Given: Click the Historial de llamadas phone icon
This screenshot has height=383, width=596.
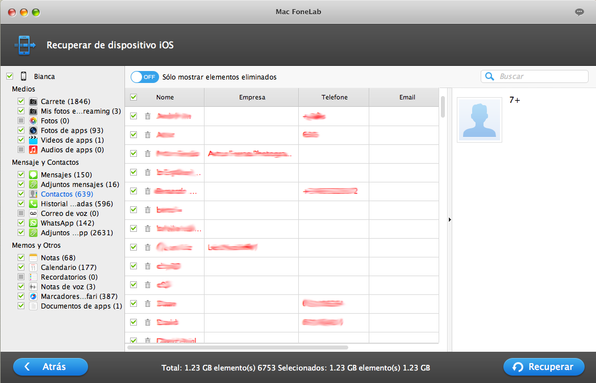Looking at the screenshot, I should [34, 203].
